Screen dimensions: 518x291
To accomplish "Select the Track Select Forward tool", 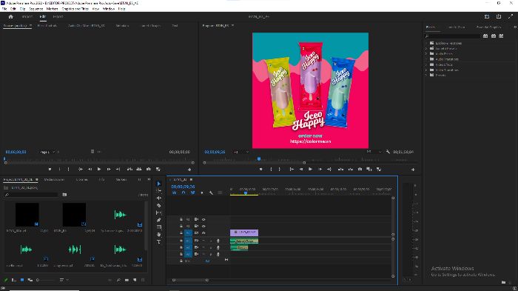I will click(159, 191).
